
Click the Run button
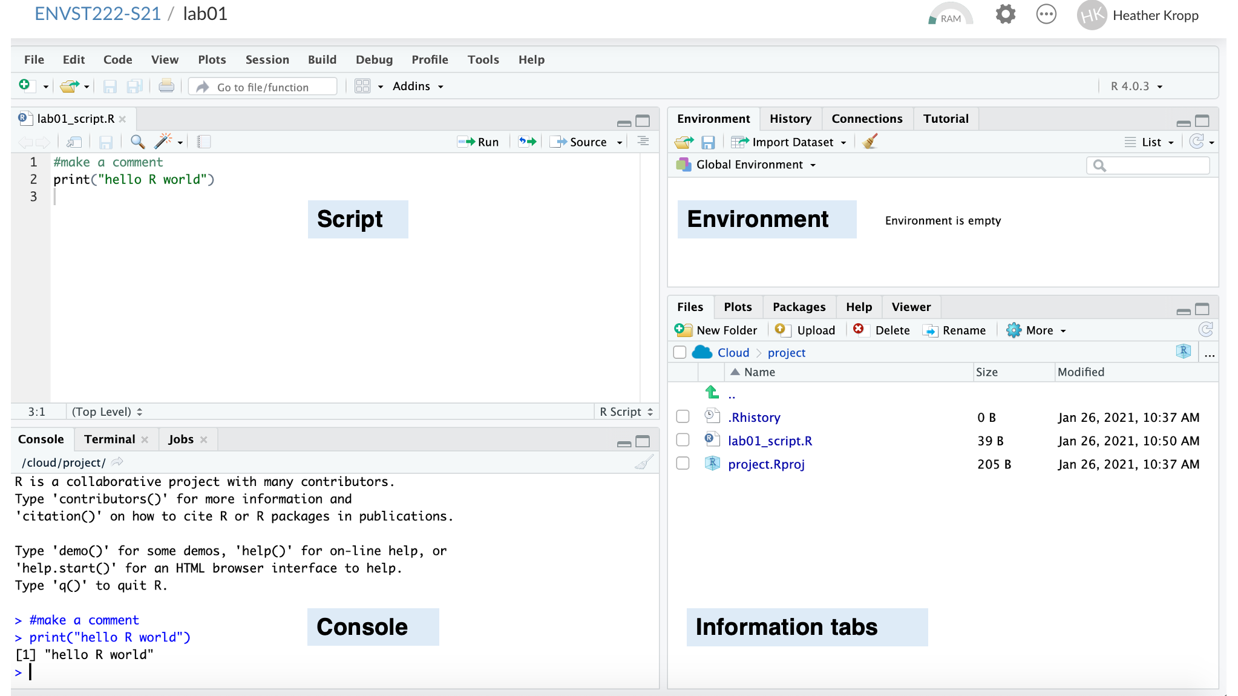pyautogui.click(x=479, y=142)
